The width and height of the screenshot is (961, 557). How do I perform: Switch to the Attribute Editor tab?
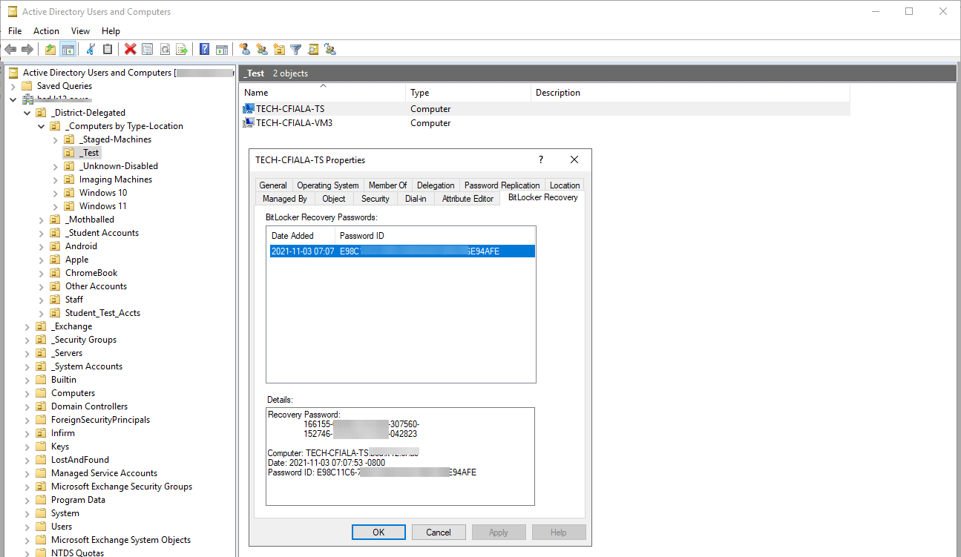[467, 198]
